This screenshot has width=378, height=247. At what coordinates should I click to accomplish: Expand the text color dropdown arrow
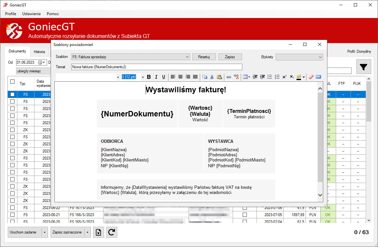[x=304, y=77]
